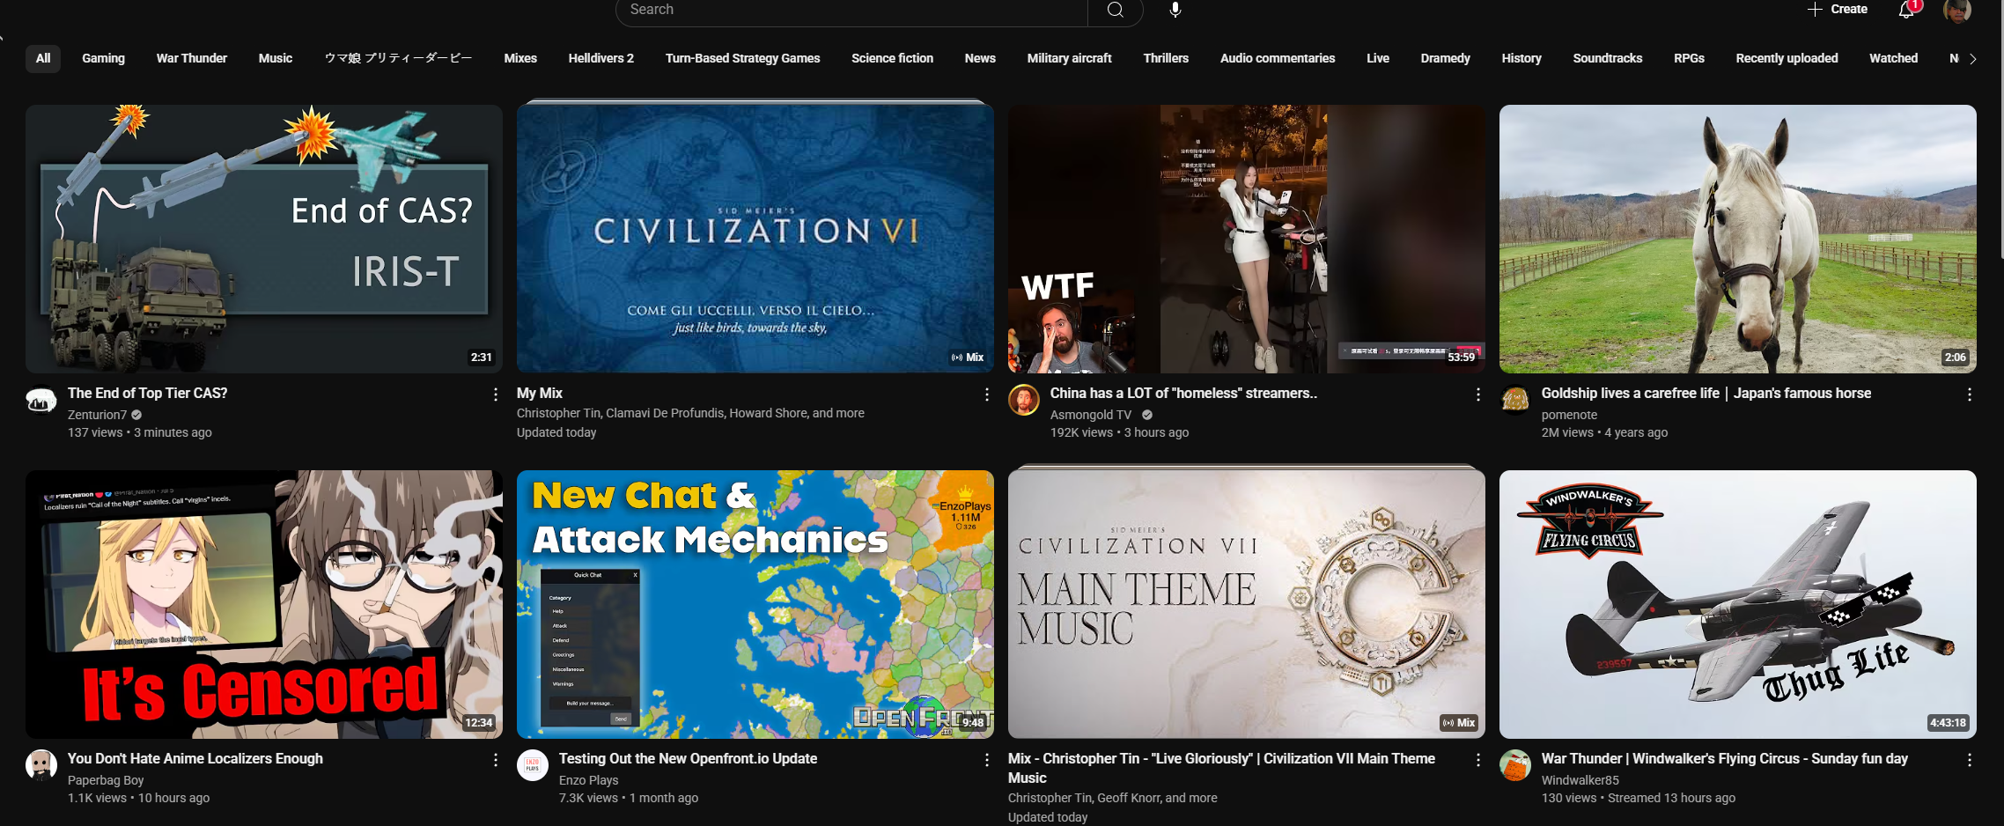This screenshot has width=2004, height=826.
Task: Play the End of CAS? IRIS-T thumbnail
Action: click(264, 239)
